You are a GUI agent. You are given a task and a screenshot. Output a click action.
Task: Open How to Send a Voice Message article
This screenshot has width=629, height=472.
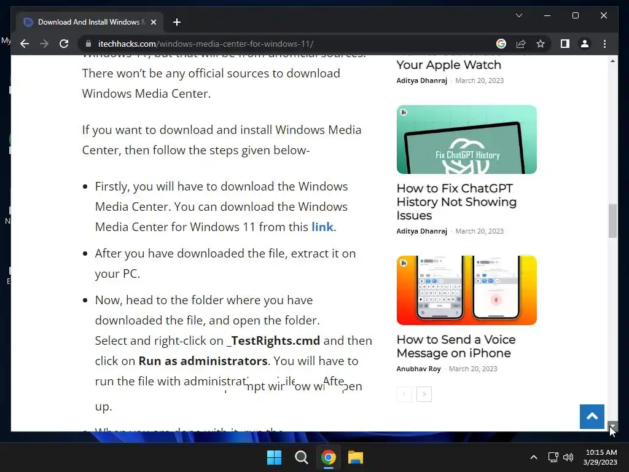[x=456, y=347]
